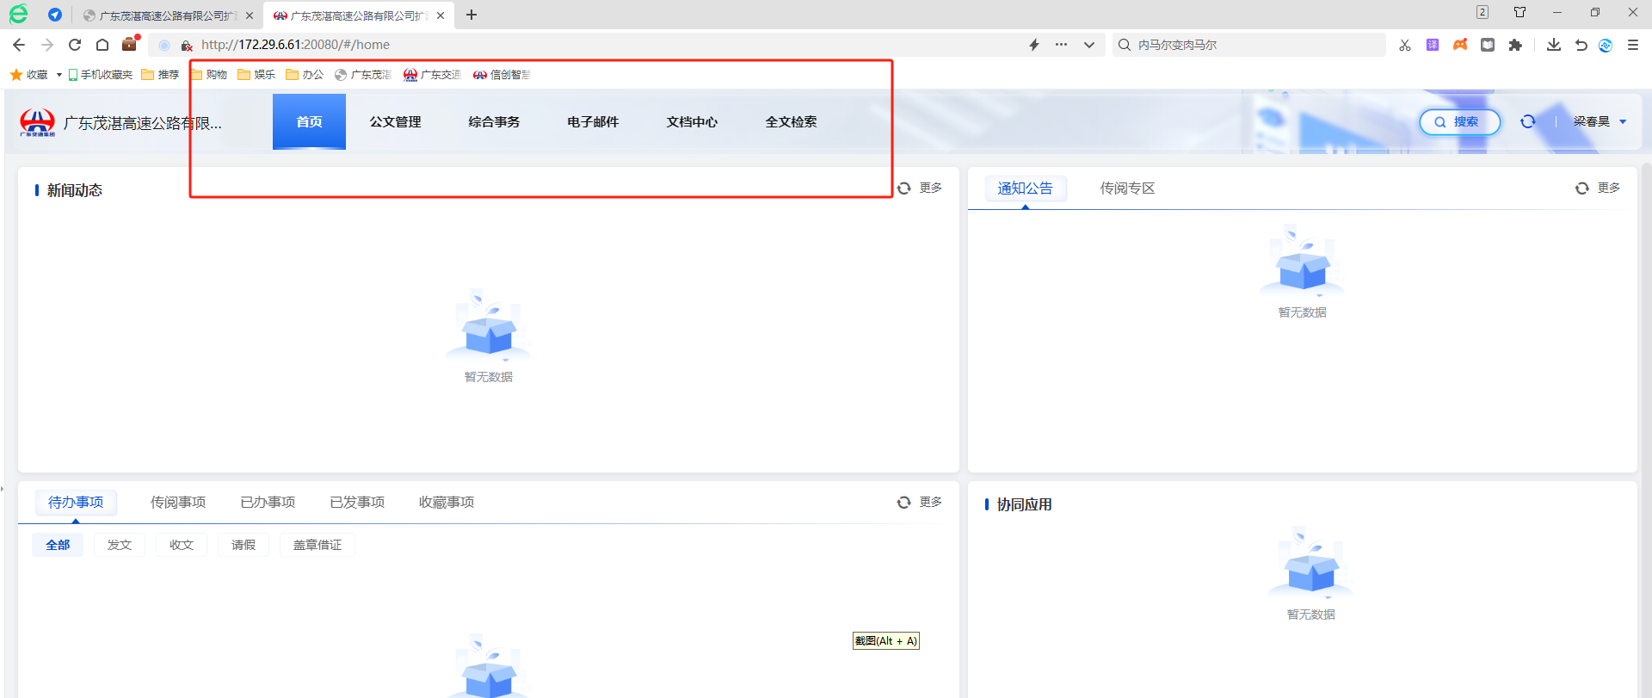This screenshot has width=1652, height=698.
Task: Open the 娱乐 bookmark folder
Action: pyautogui.click(x=257, y=75)
